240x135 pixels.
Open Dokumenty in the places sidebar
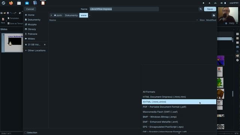[36, 20]
